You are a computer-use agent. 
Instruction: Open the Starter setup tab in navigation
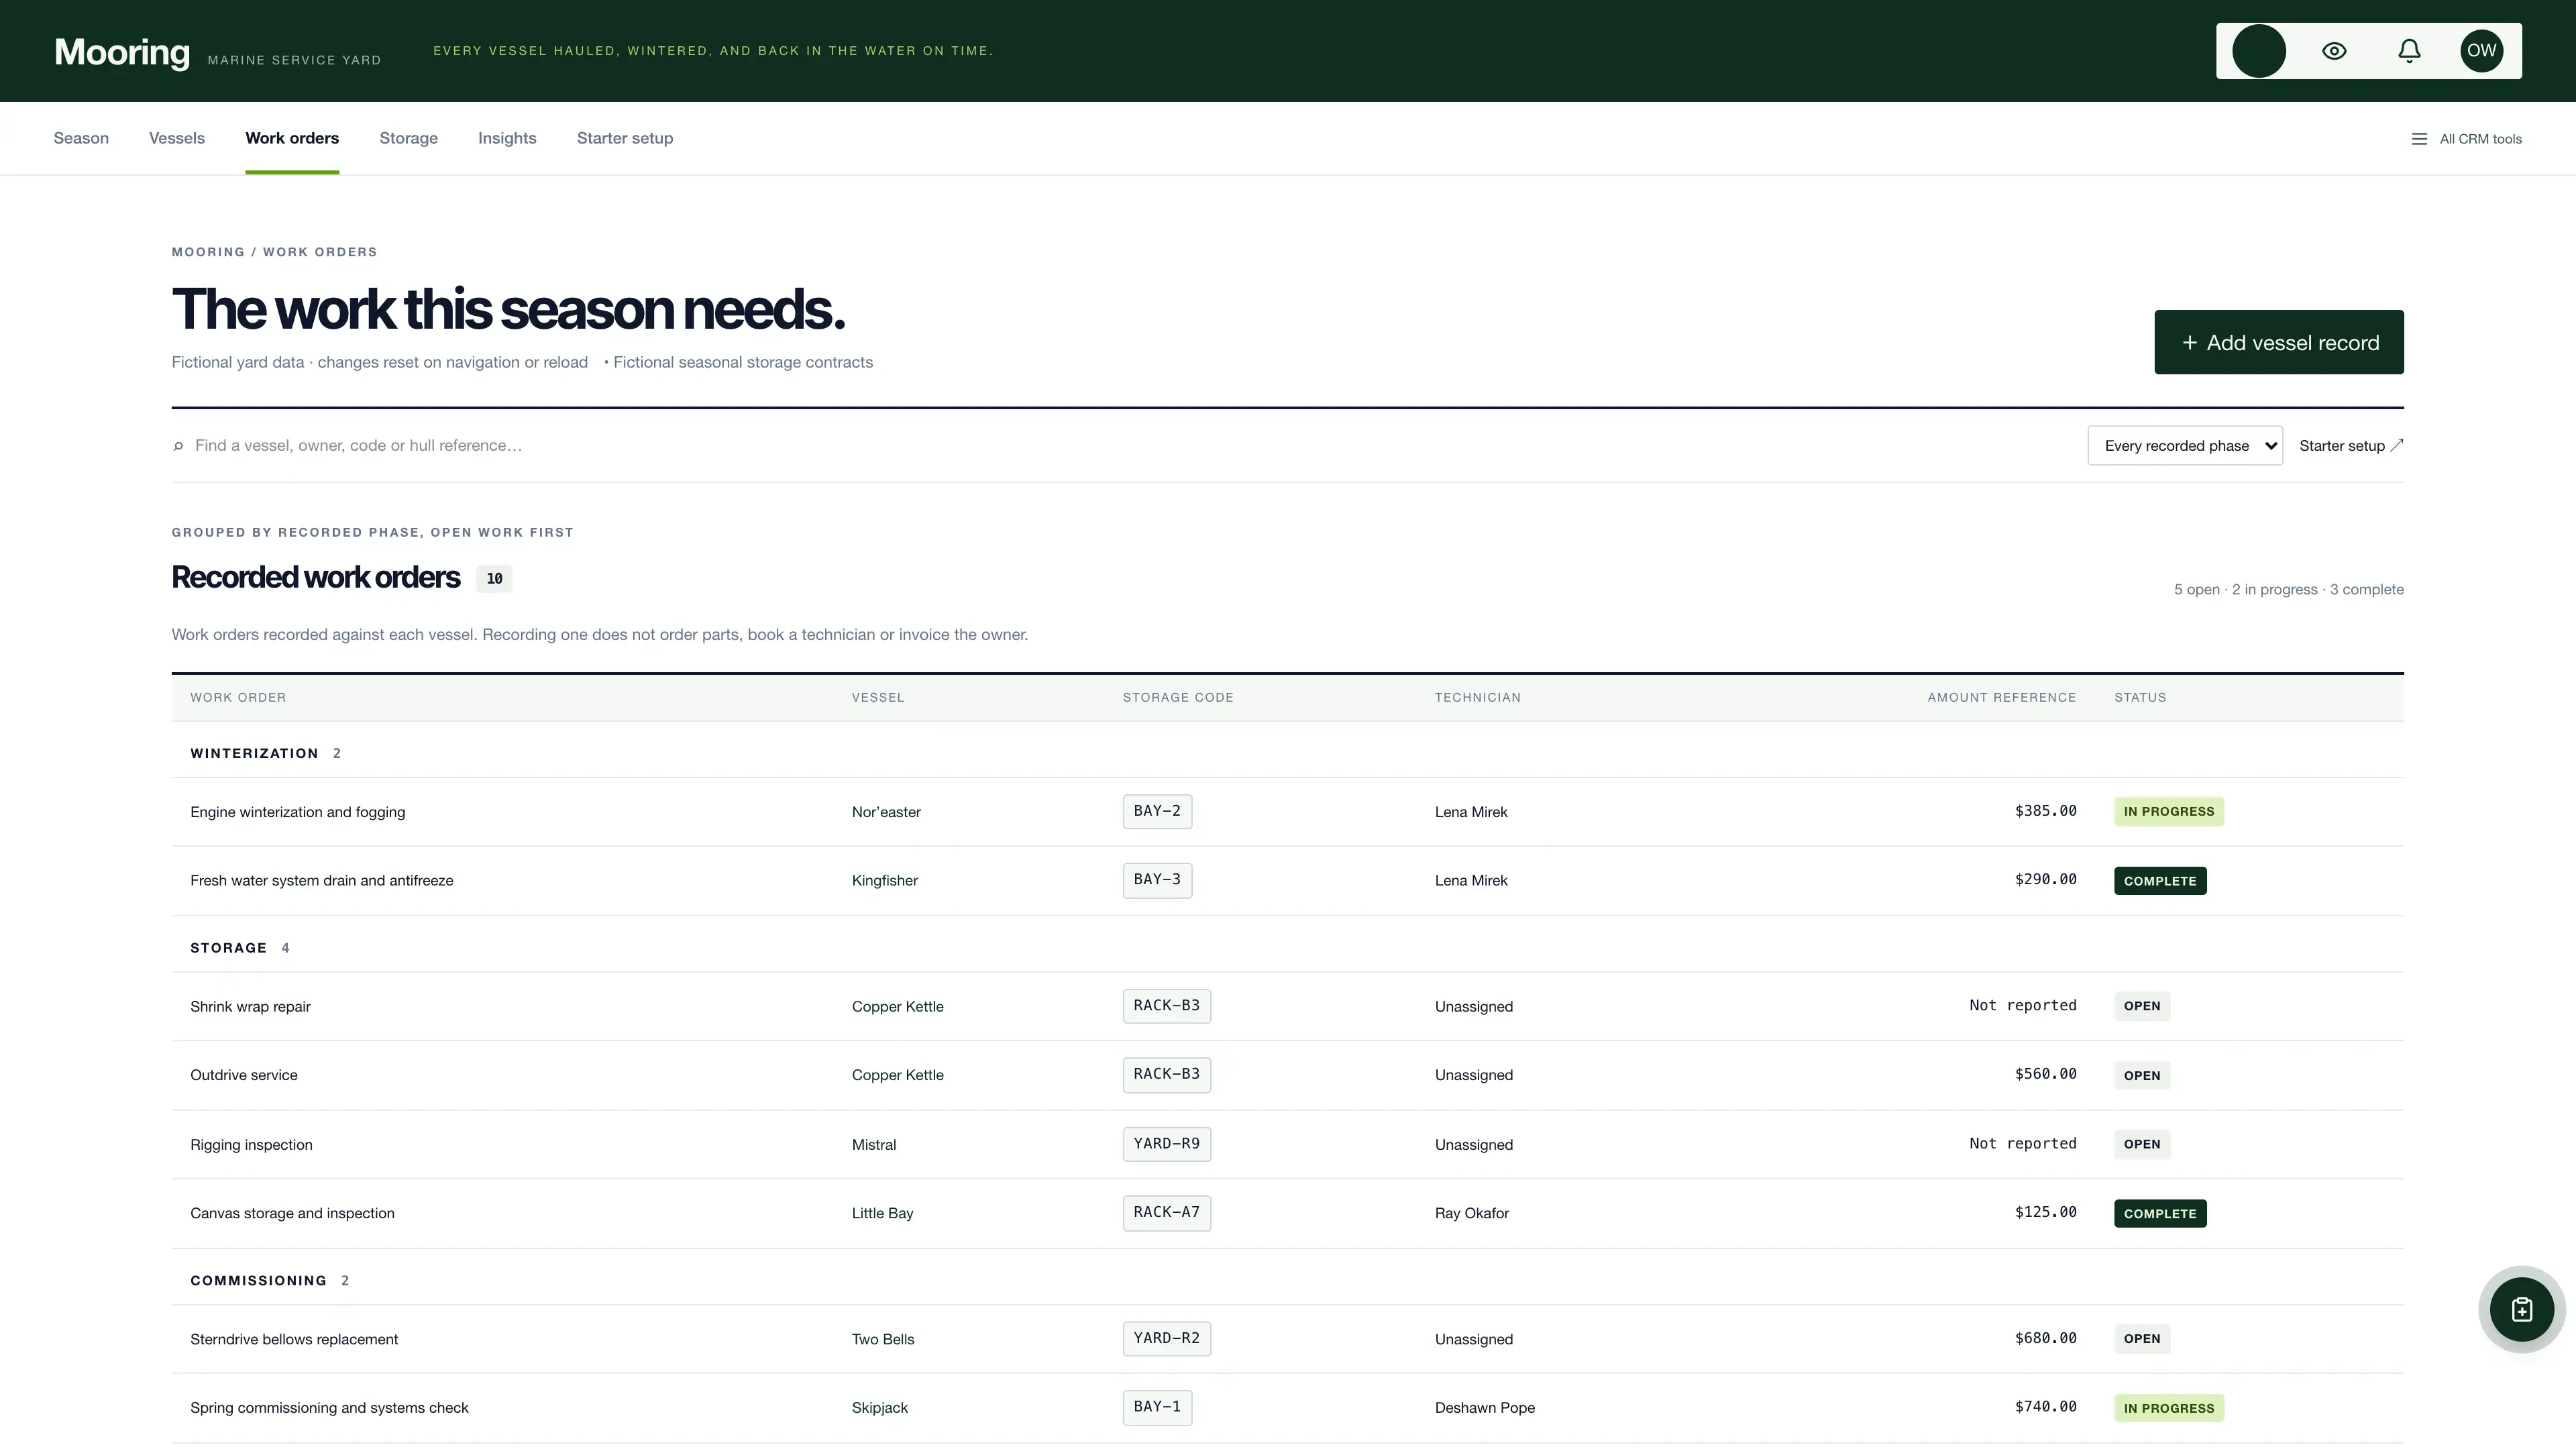point(625,138)
